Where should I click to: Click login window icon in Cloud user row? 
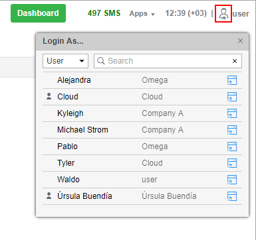point(232,97)
